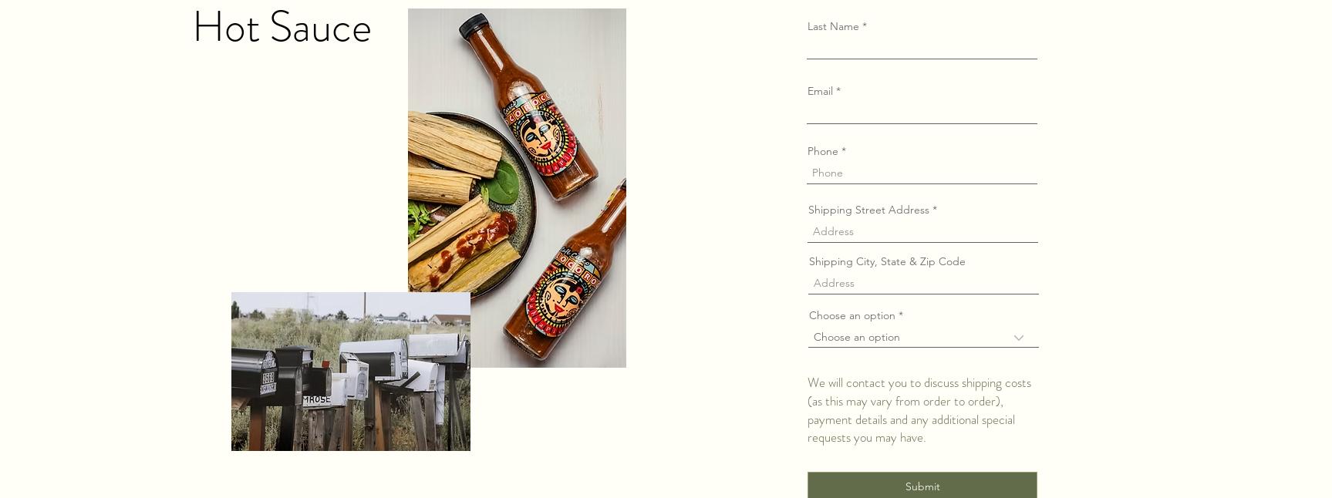
Task: Click the dropdown chevron arrow icon
Action: (1019, 338)
